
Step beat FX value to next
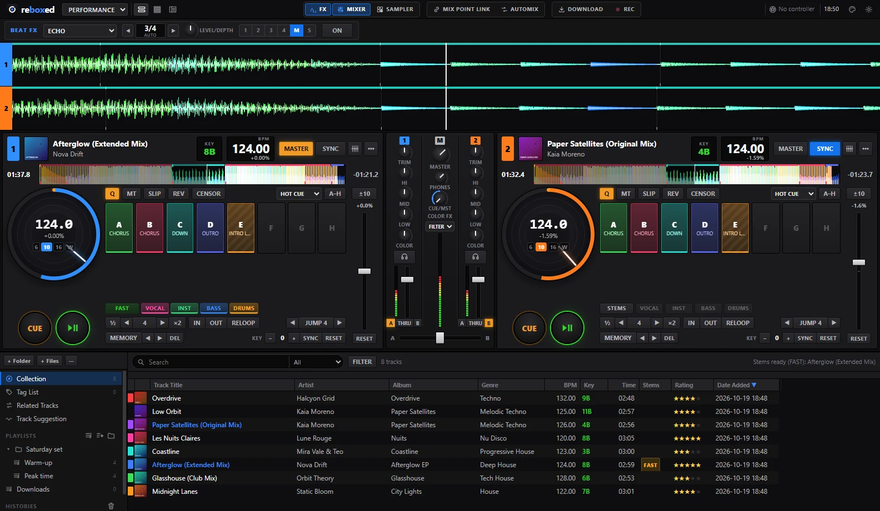point(173,31)
